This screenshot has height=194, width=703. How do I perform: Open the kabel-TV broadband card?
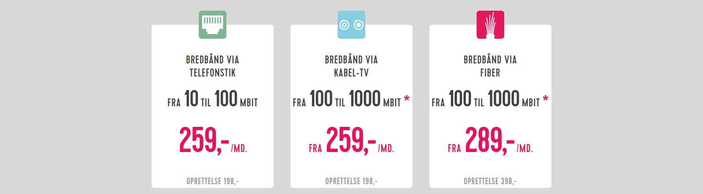click(351, 106)
